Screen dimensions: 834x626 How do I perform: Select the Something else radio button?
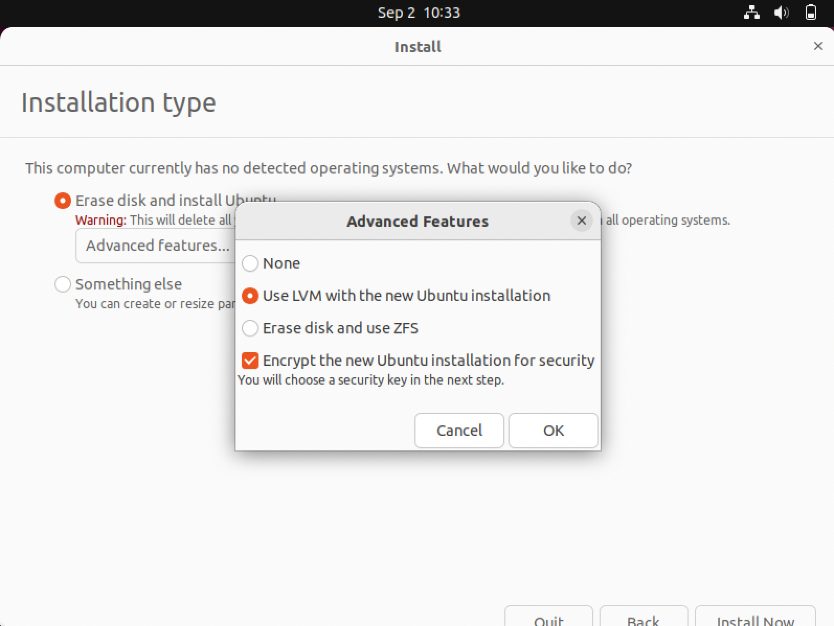click(63, 284)
